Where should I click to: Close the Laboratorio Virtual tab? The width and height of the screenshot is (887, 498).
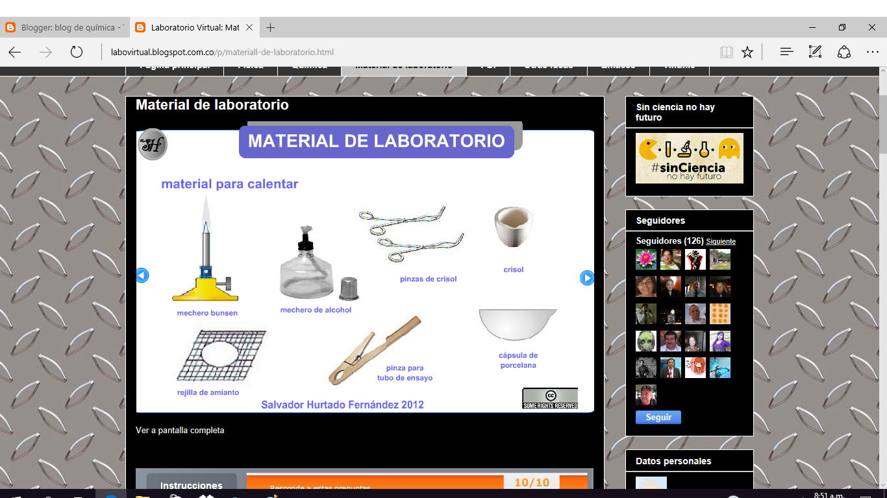coord(249,27)
